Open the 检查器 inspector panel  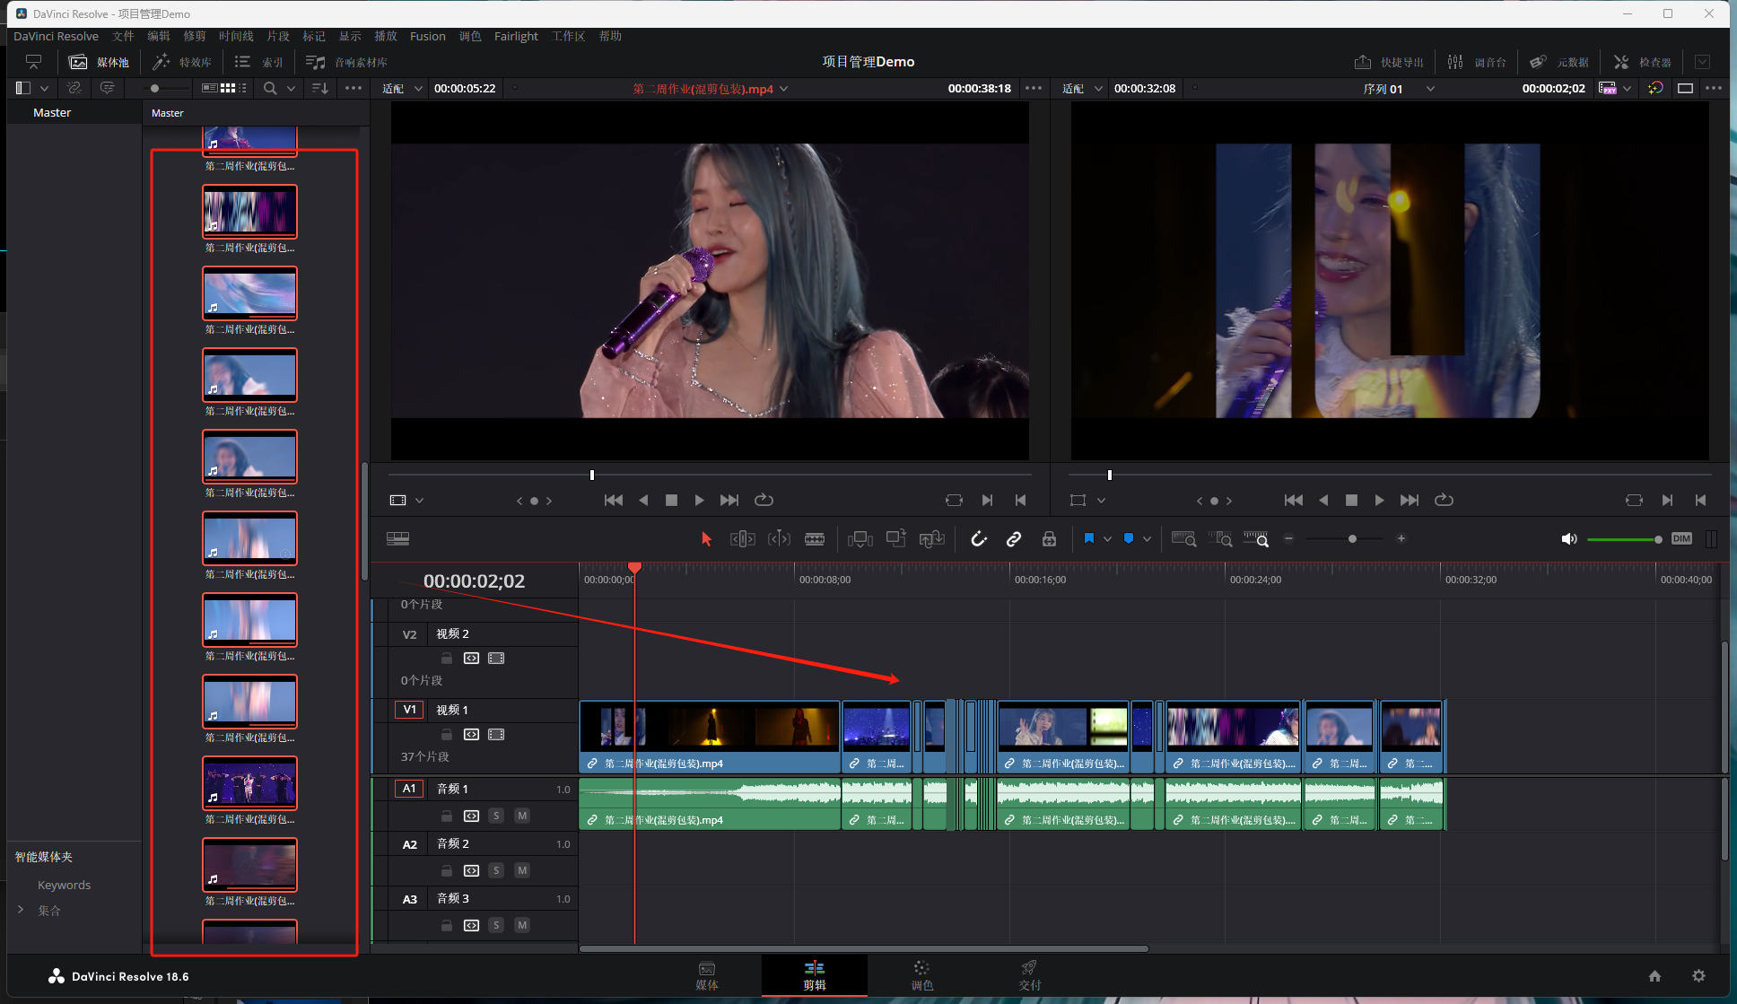[1643, 62]
